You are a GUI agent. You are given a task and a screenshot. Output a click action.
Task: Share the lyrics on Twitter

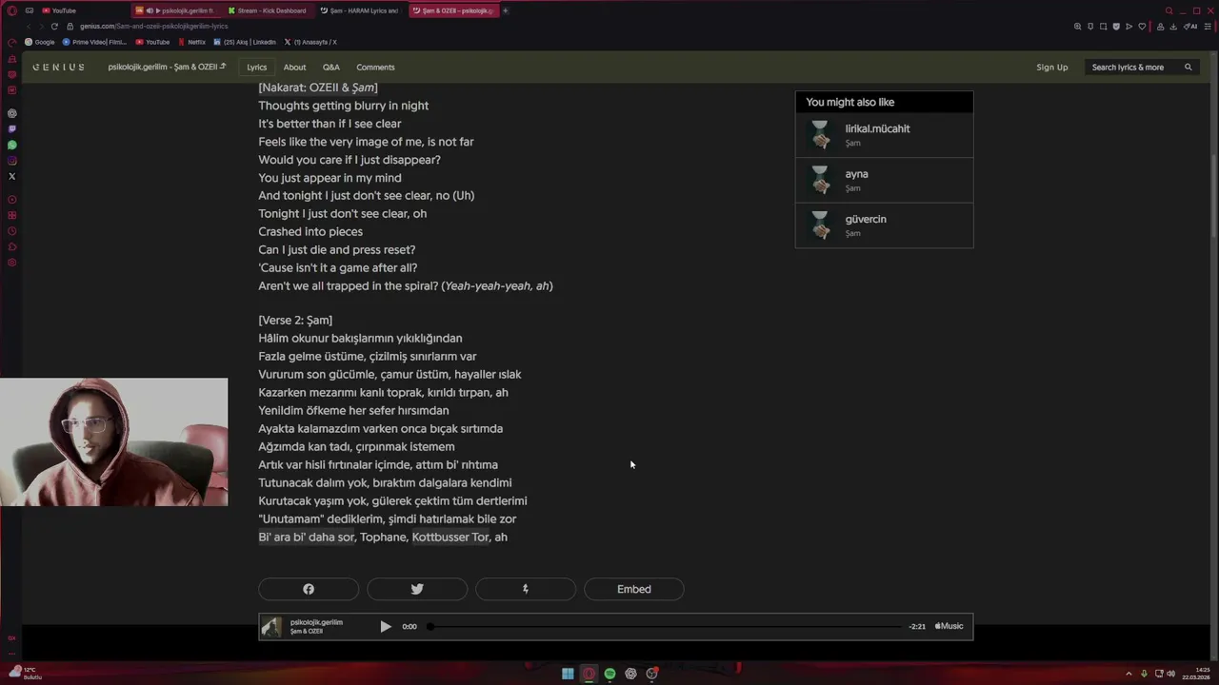pyautogui.click(x=417, y=589)
